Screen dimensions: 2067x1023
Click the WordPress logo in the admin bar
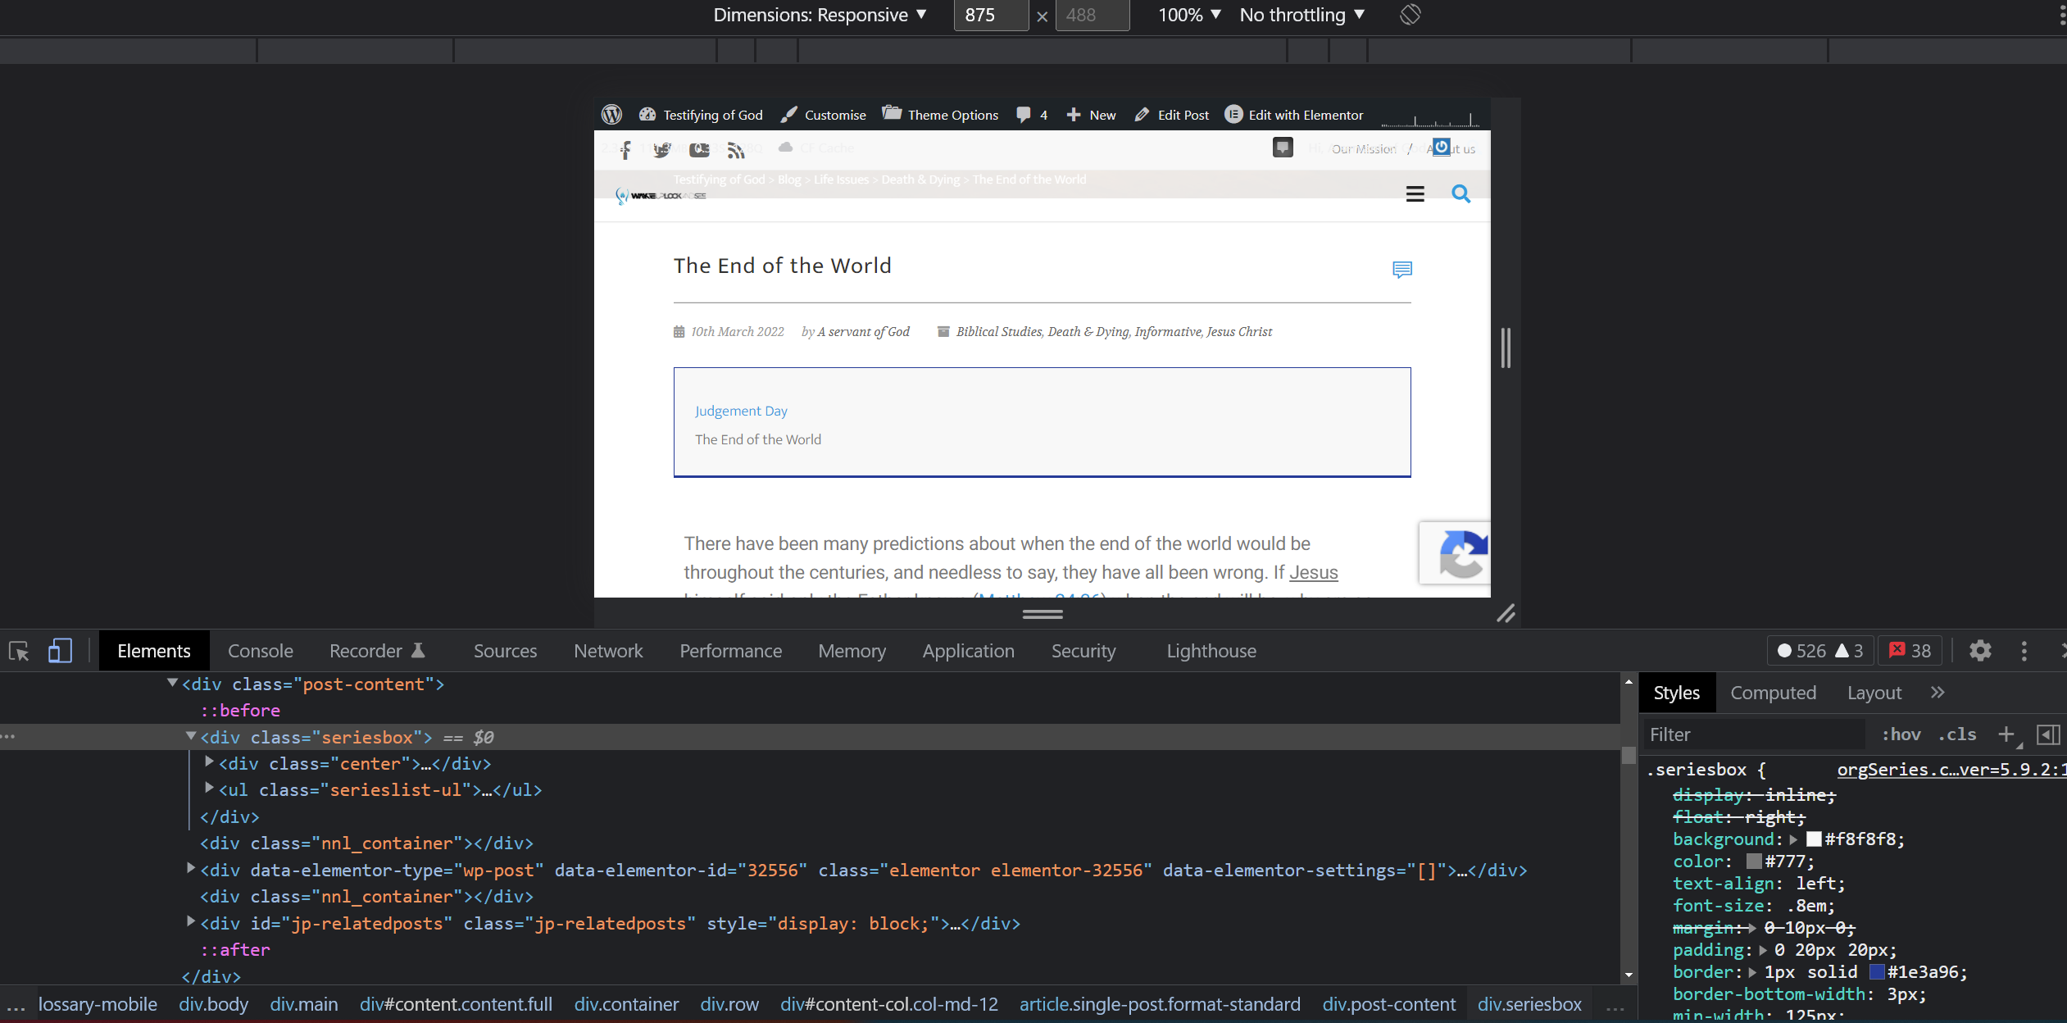[613, 114]
